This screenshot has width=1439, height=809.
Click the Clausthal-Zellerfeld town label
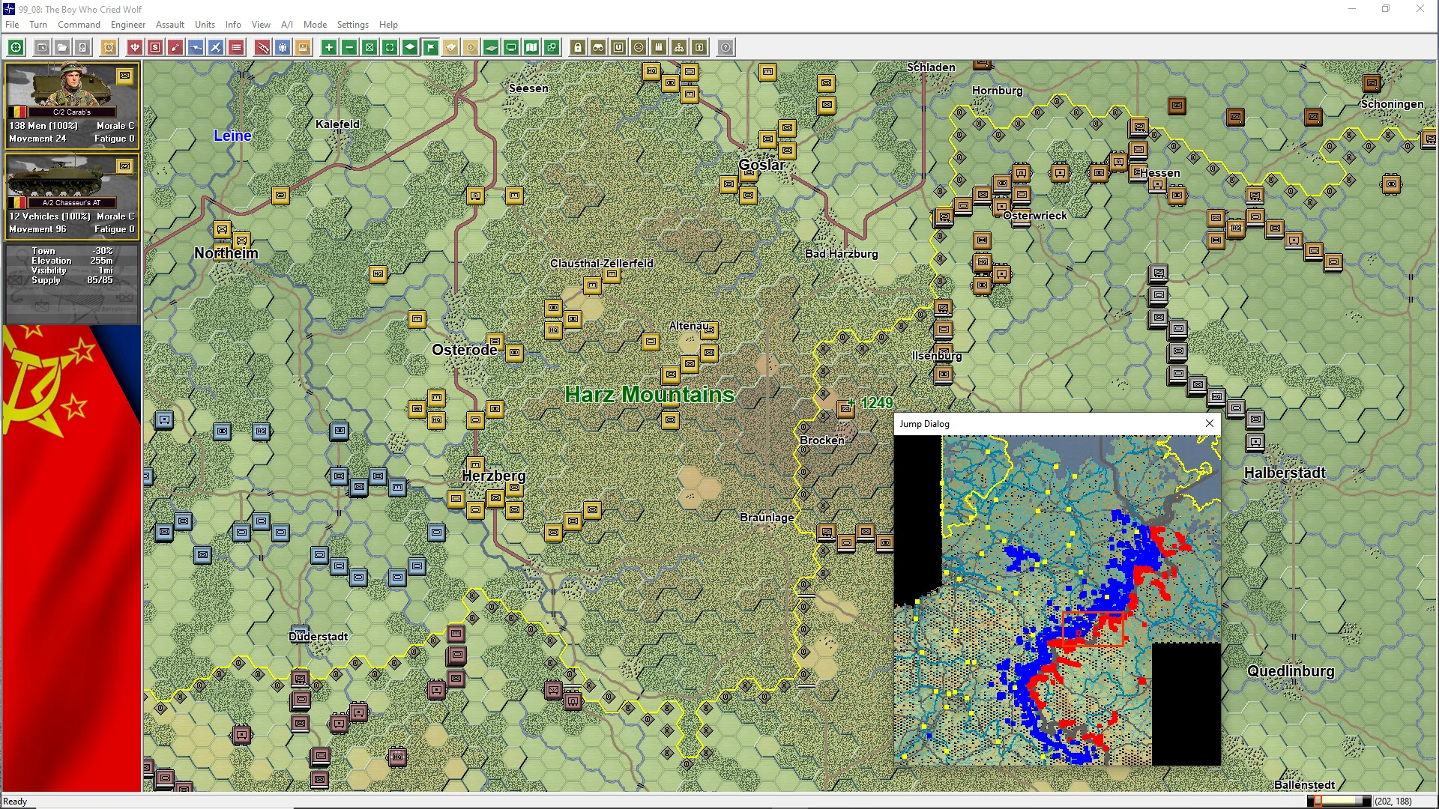[602, 264]
